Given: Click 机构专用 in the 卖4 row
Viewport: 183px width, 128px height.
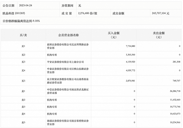Looking at the screenshot, I should [x=52, y=114].
